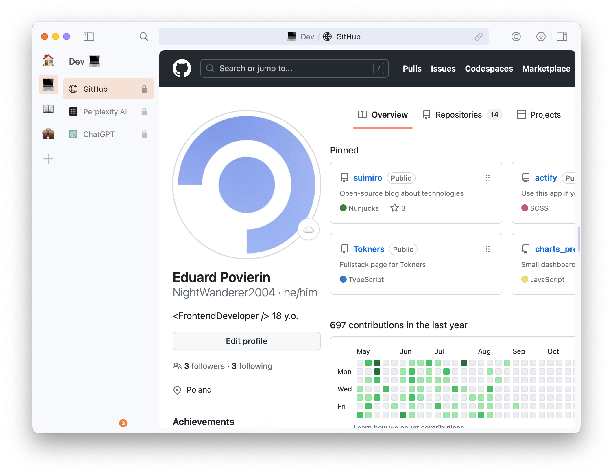Open the suimiro repository link
Image resolution: width=613 pixels, height=476 pixels.
tap(368, 178)
